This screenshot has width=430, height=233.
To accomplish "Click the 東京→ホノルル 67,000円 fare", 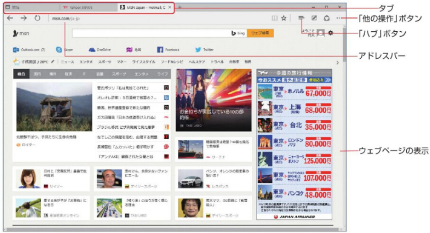I will [294, 92].
